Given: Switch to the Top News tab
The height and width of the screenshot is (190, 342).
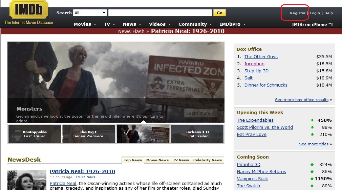Looking at the screenshot, I should tap(133, 160).
